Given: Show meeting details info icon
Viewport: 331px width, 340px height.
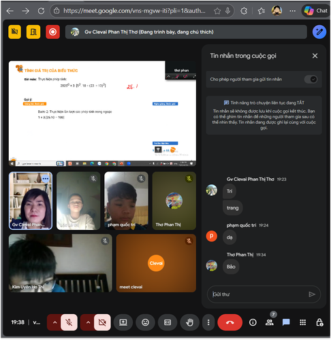Looking at the screenshot, I should (253, 322).
